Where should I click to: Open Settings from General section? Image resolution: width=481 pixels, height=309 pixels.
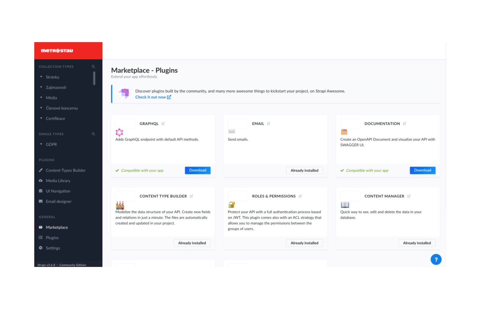(x=53, y=248)
